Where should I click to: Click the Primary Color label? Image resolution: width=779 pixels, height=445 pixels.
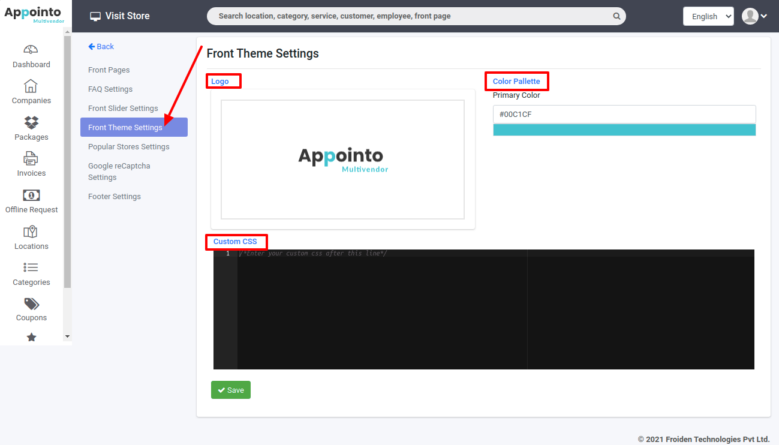coord(516,95)
